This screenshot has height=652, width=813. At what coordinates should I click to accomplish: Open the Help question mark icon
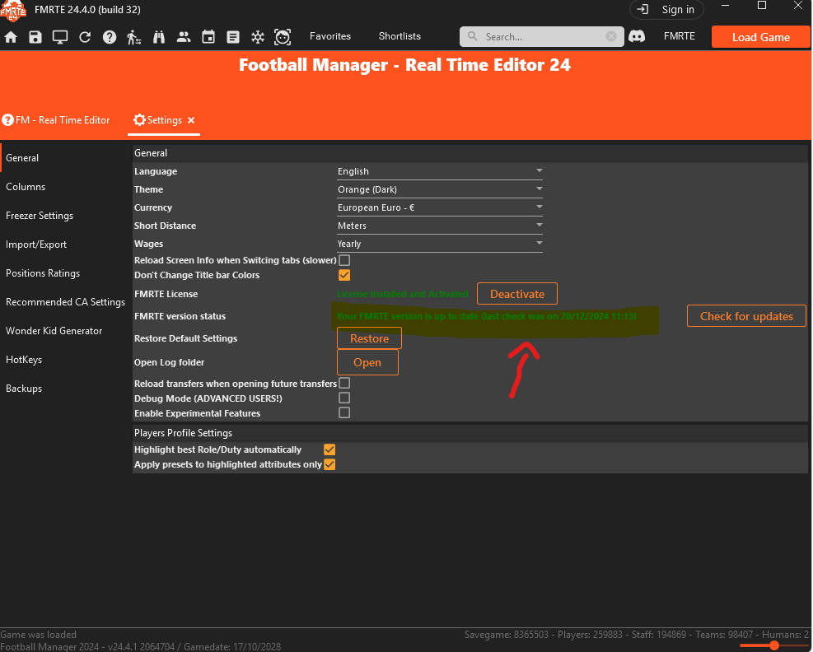[x=110, y=37]
